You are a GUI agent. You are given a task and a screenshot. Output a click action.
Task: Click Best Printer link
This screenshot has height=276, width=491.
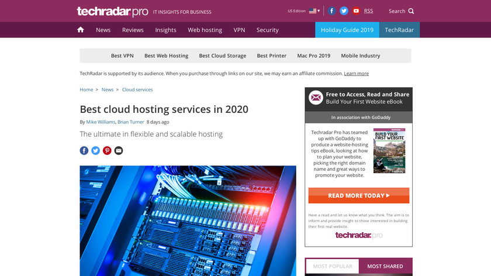(271, 56)
